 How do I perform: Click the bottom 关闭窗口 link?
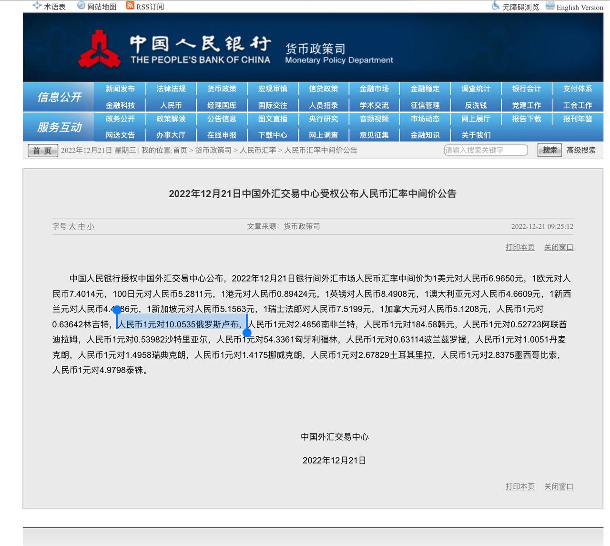pyautogui.click(x=559, y=486)
